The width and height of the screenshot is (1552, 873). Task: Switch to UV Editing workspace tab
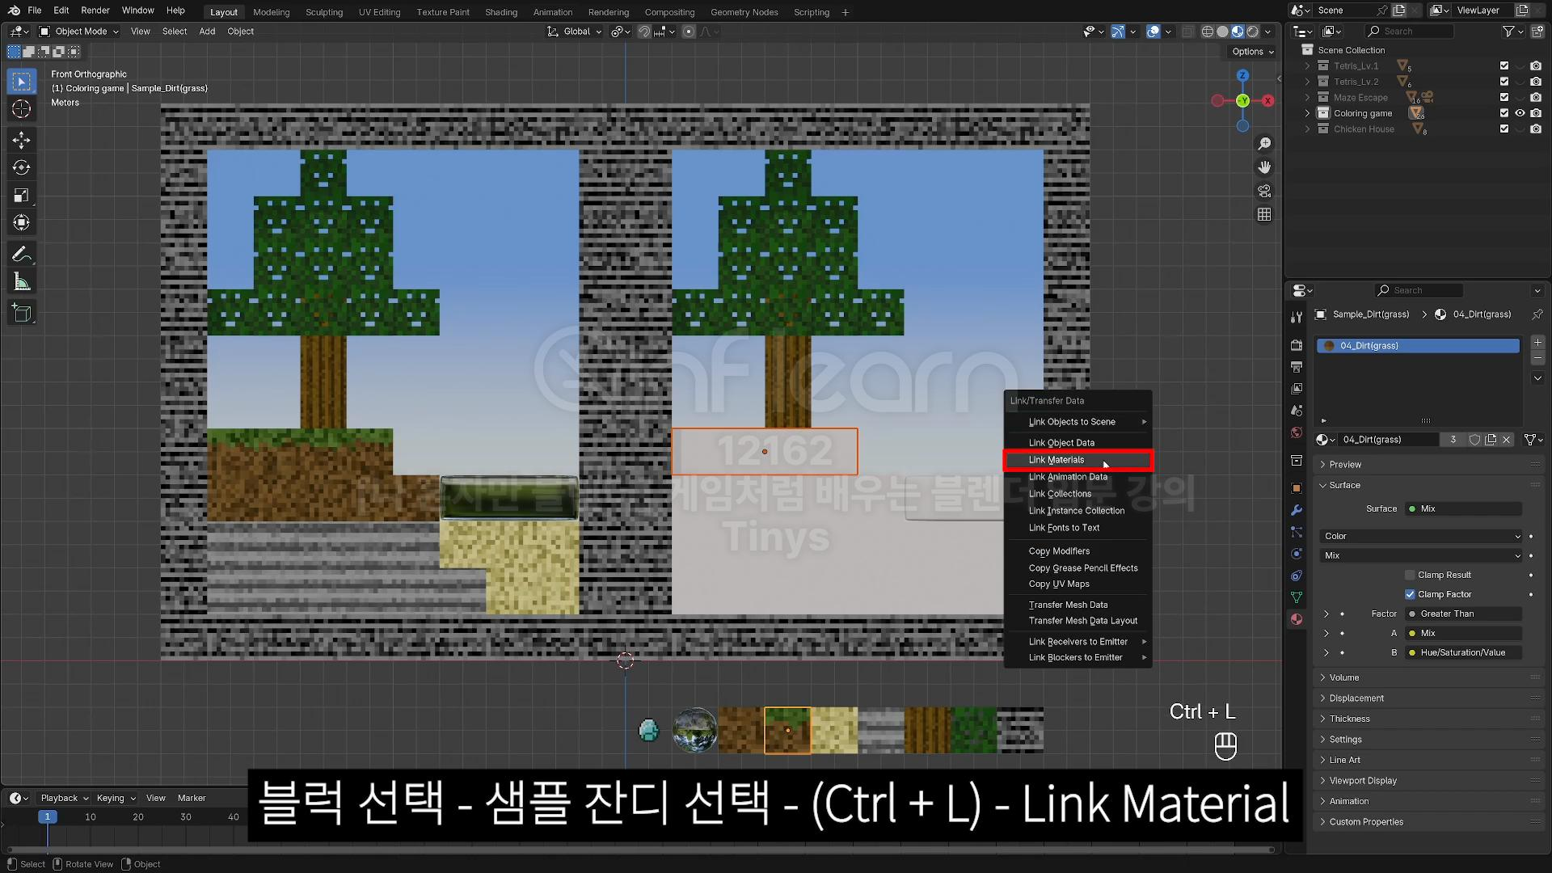[x=379, y=12]
